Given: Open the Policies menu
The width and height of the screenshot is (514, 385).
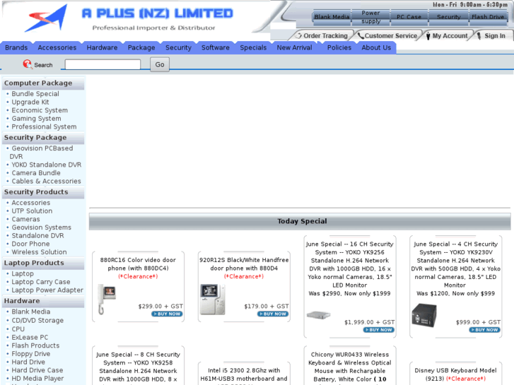Looking at the screenshot, I should coord(339,48).
